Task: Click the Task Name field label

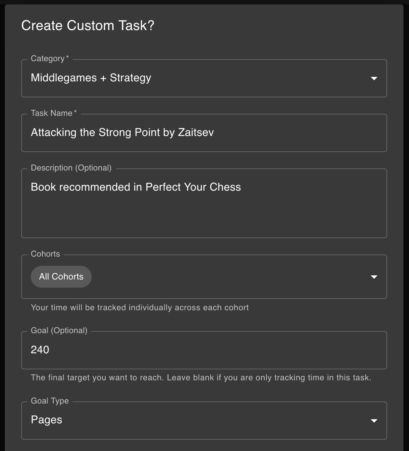Action: click(x=52, y=113)
